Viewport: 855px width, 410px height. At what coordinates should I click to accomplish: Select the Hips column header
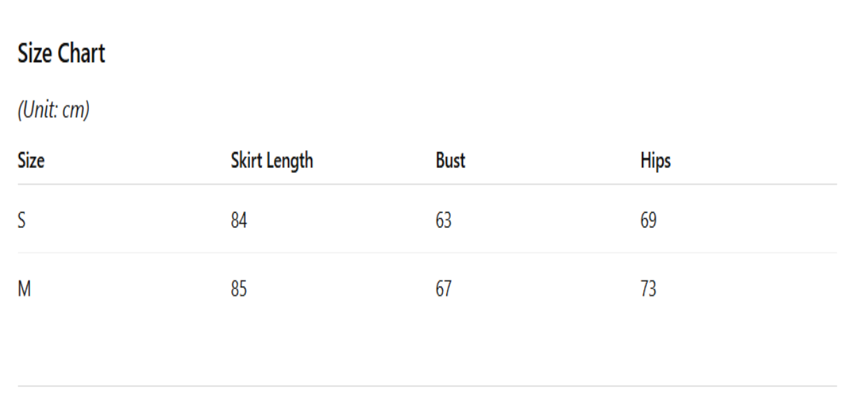(655, 161)
